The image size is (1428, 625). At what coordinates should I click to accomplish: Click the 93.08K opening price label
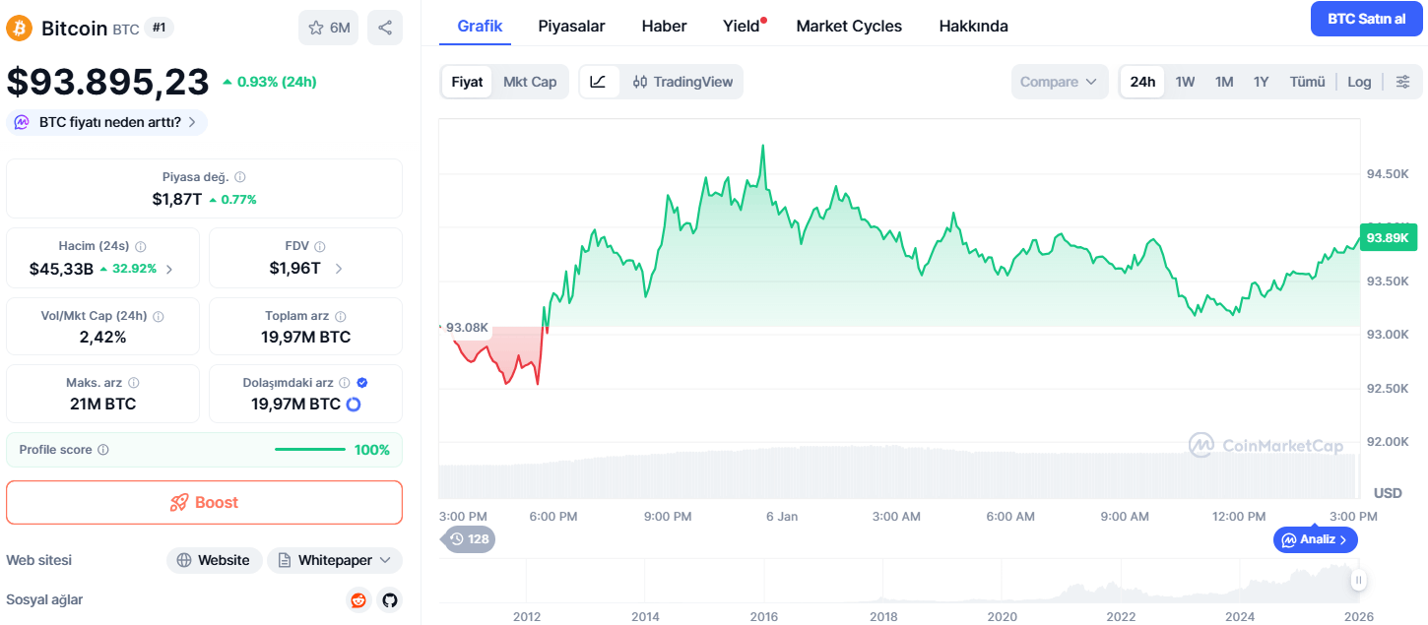[467, 327]
